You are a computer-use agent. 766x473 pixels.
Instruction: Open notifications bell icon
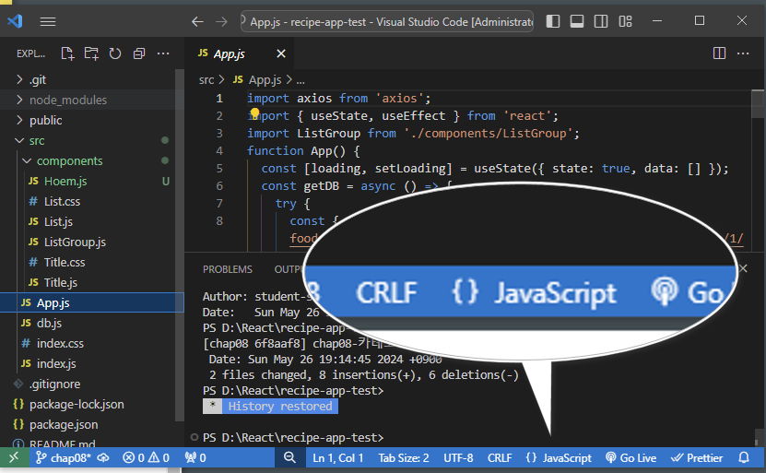744,458
